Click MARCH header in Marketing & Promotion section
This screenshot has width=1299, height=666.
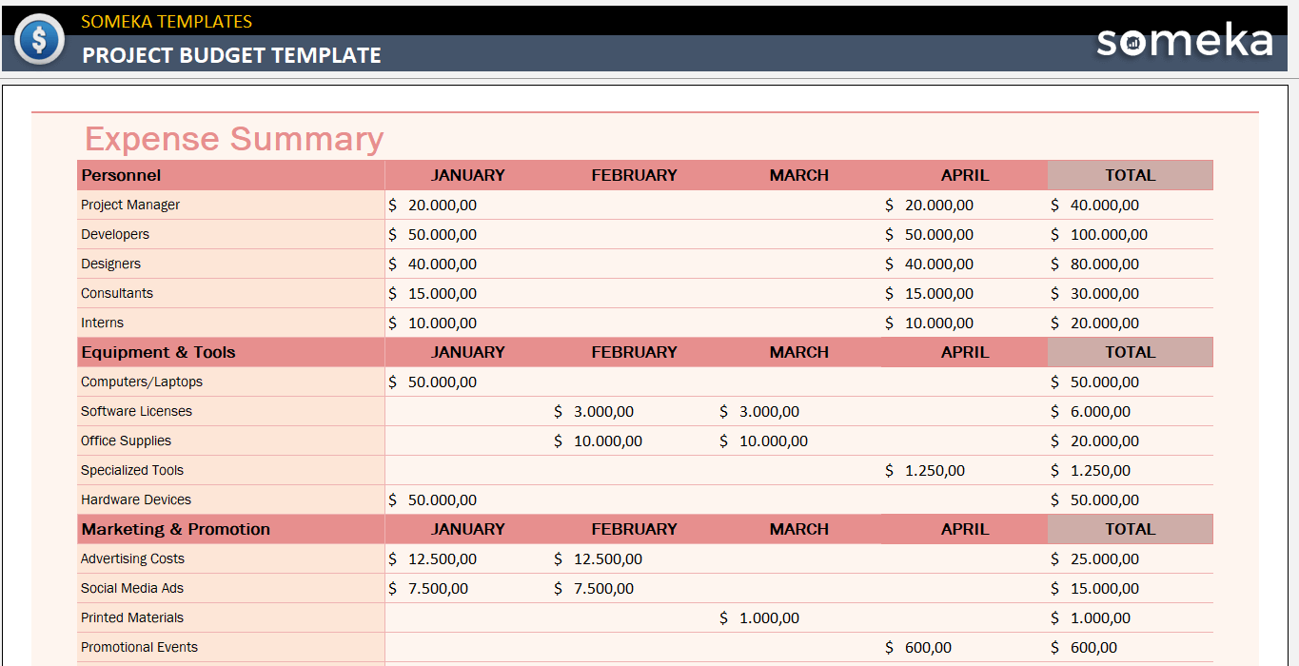[799, 529]
